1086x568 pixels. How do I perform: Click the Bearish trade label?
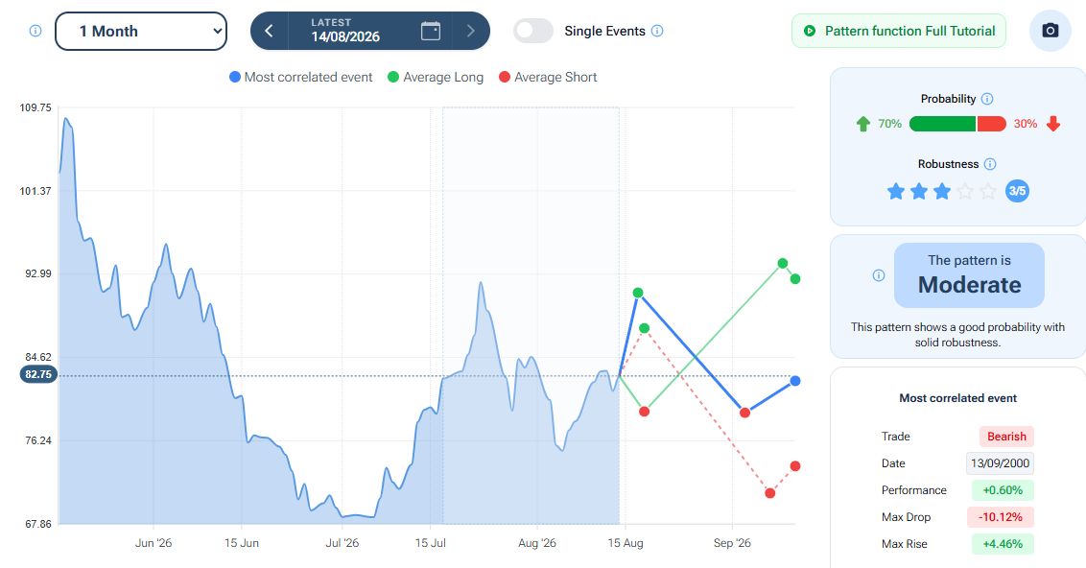click(1006, 437)
